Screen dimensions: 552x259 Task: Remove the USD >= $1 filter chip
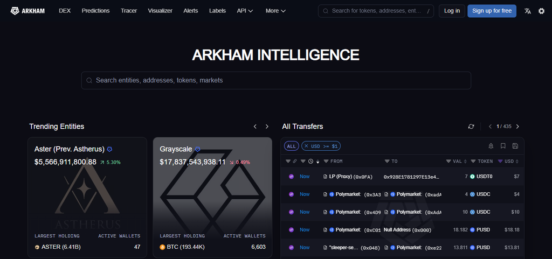[x=306, y=146]
